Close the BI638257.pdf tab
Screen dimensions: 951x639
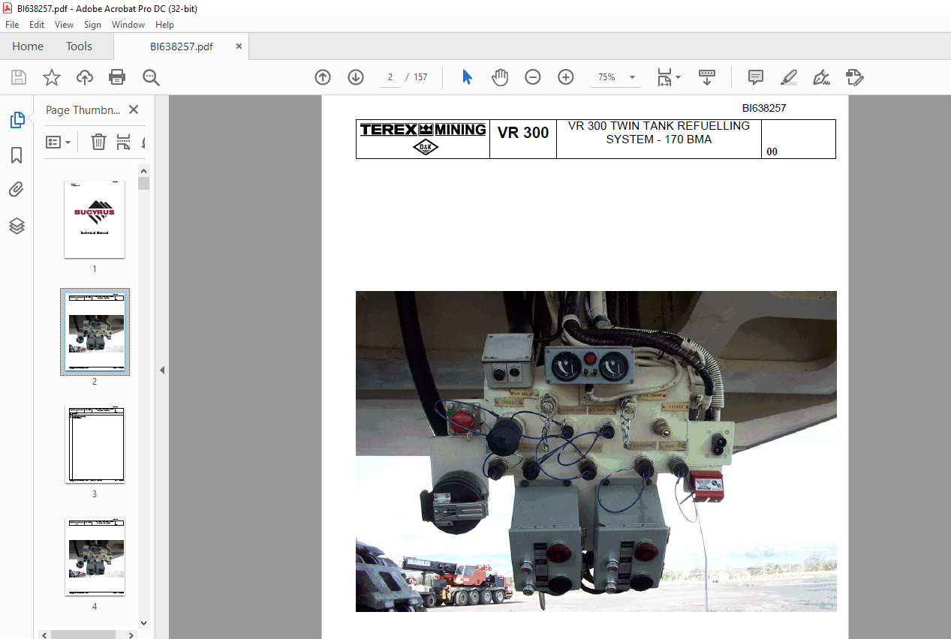point(239,46)
